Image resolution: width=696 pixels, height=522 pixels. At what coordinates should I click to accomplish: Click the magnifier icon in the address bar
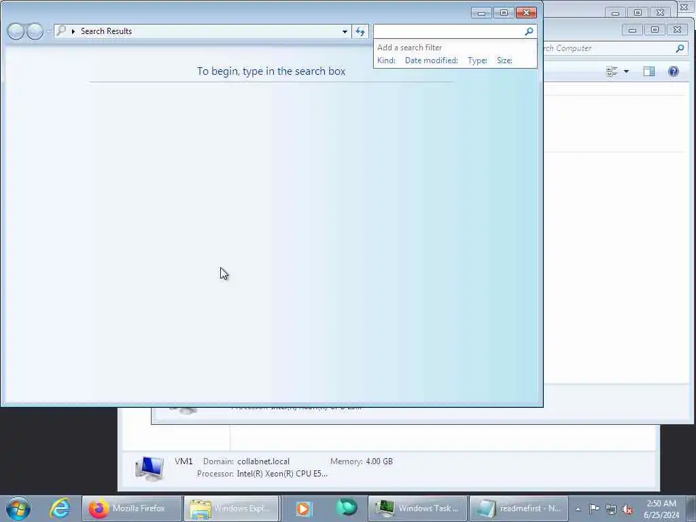61,31
